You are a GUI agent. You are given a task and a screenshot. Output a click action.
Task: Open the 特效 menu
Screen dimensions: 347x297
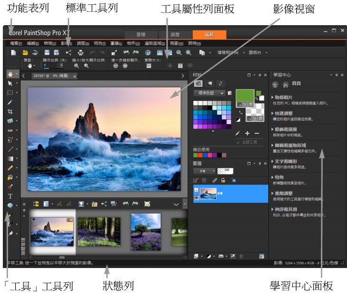coord(100,43)
